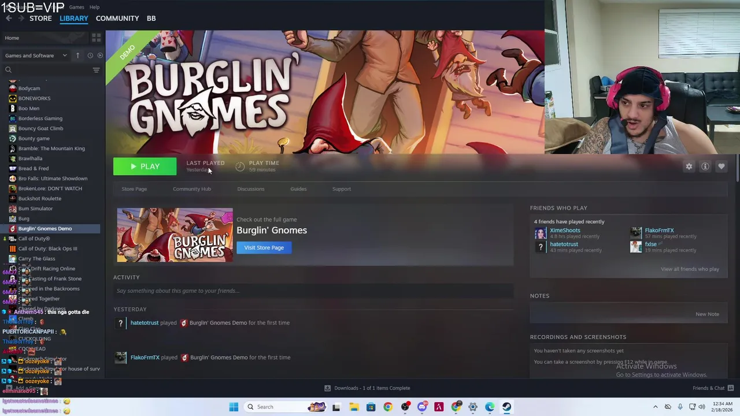Open hatetotrust activity entry link
Image resolution: width=740 pixels, height=416 pixels.
tap(144, 322)
